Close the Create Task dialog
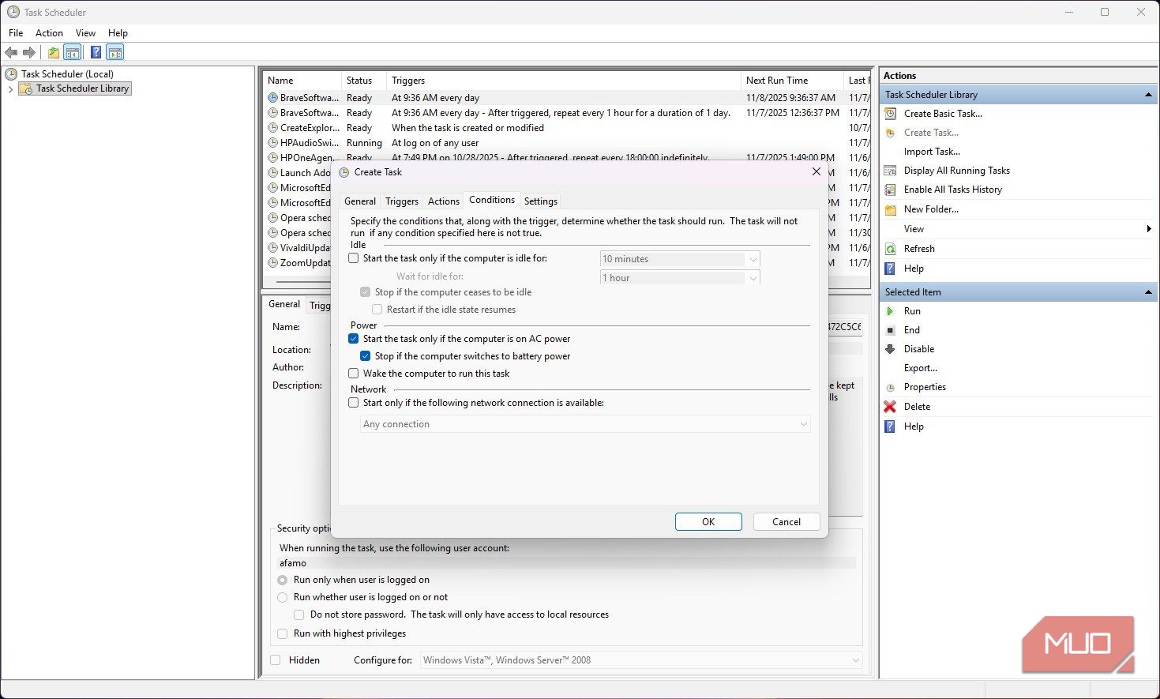The image size is (1160, 699). pos(817,172)
